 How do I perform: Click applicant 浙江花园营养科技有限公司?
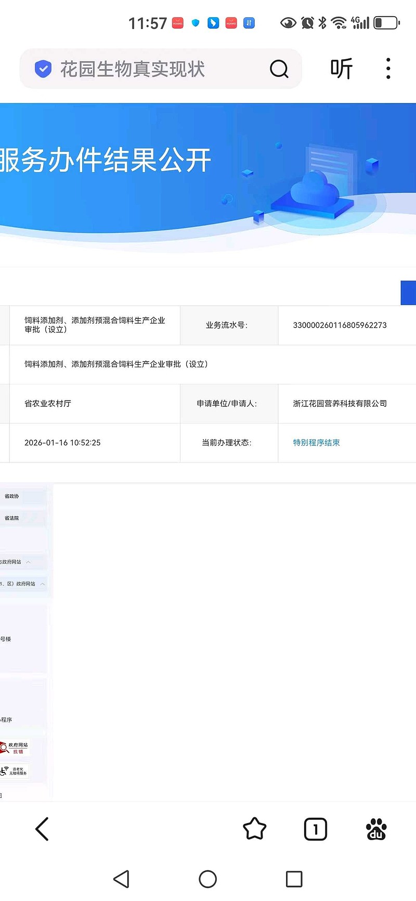click(x=340, y=404)
